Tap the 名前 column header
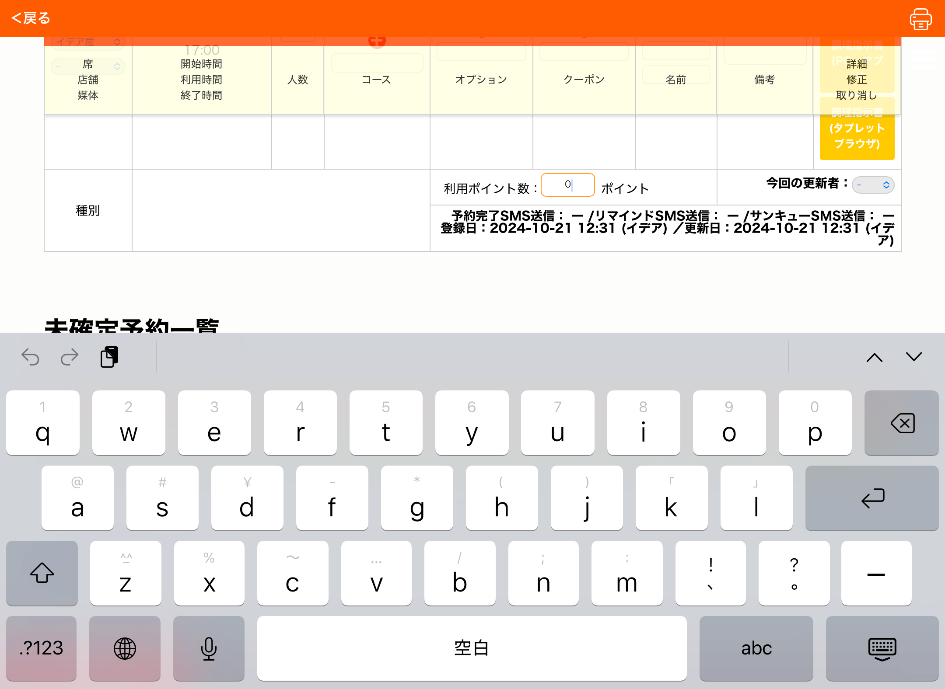Screen dimensions: 945x689 tap(676, 80)
